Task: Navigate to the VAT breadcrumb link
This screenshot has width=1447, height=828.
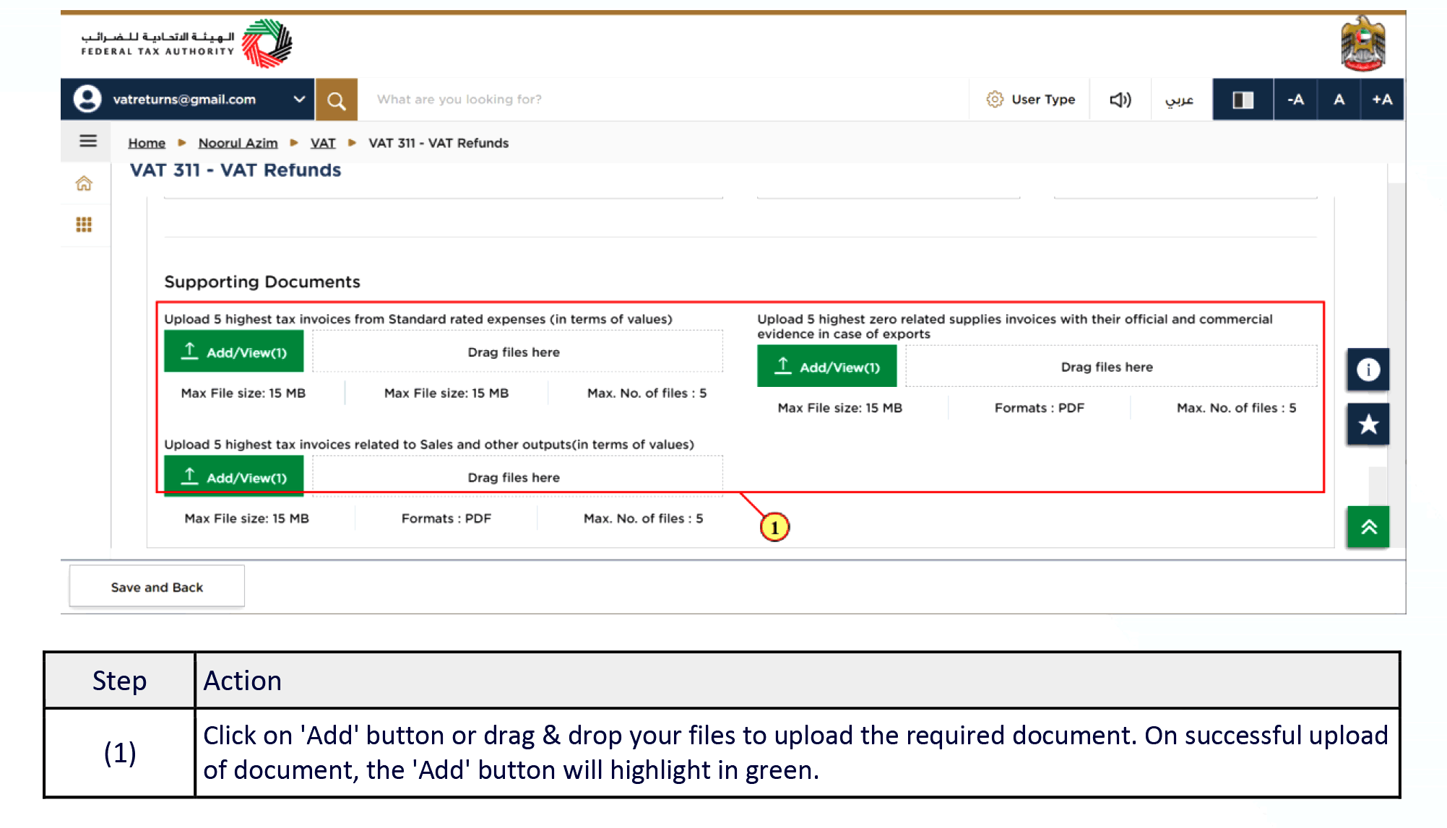Action: tap(322, 142)
